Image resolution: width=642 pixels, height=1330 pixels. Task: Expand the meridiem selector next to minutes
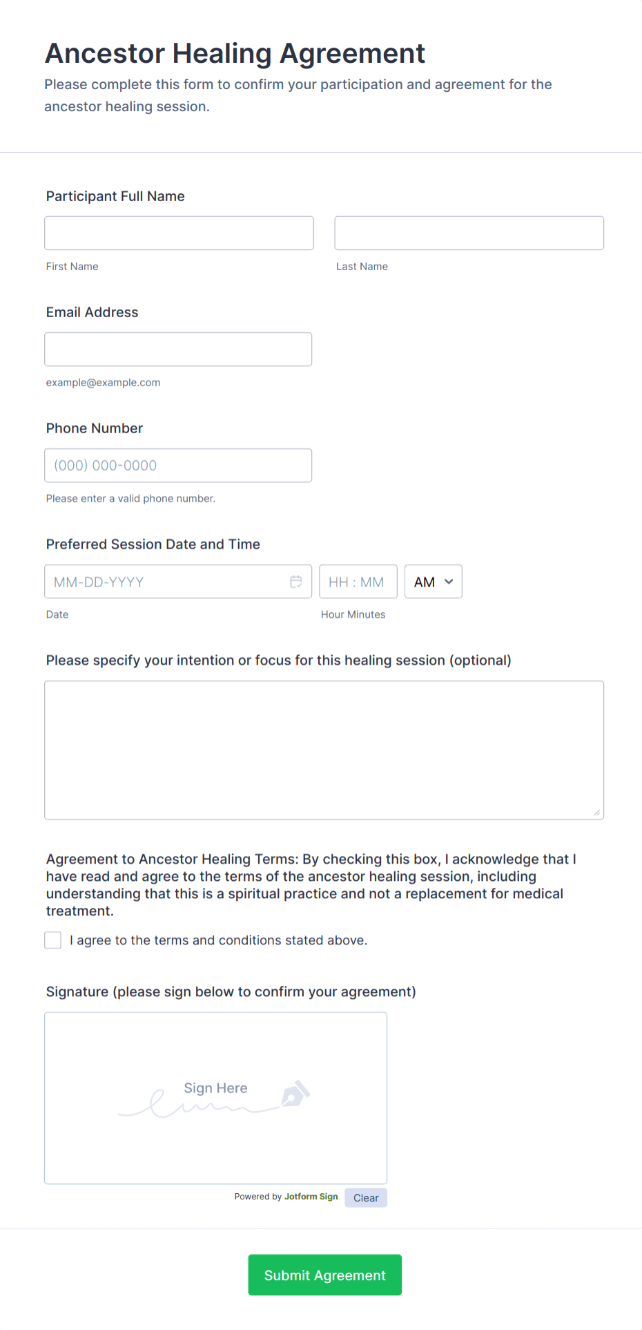click(433, 581)
